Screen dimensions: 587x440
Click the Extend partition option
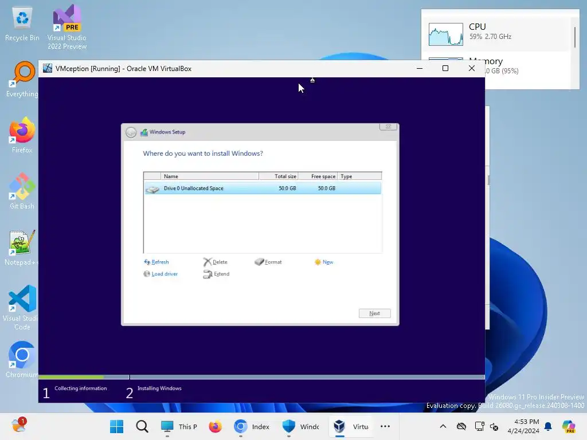tap(216, 274)
